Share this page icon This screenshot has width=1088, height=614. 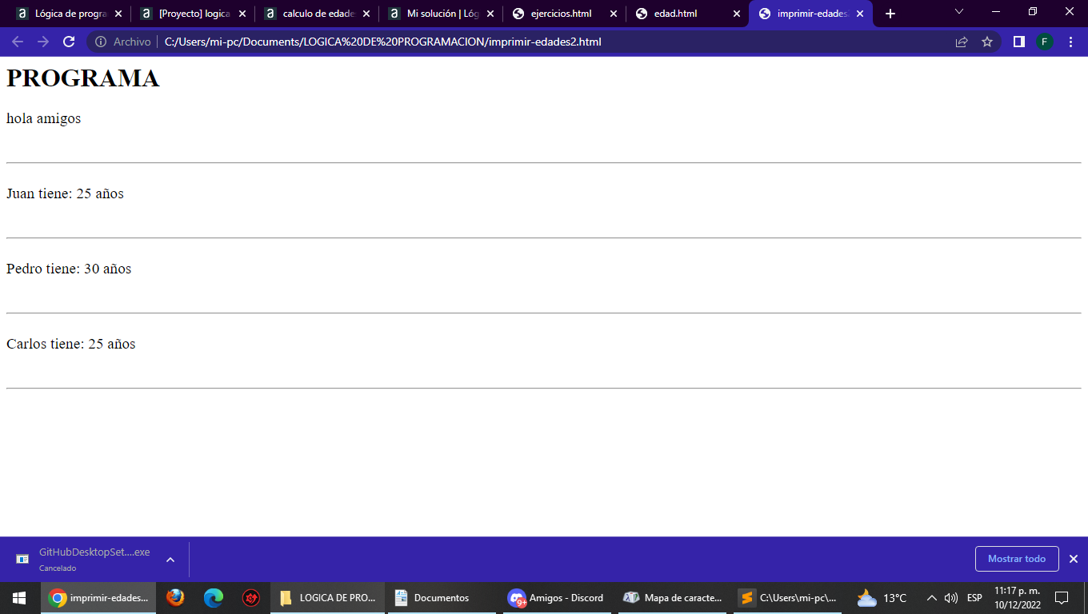pyautogui.click(x=962, y=42)
